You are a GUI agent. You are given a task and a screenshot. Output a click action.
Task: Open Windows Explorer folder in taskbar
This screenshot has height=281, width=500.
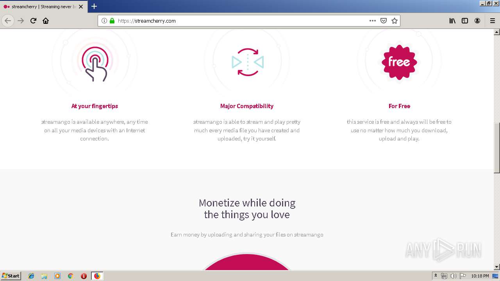(x=44, y=276)
